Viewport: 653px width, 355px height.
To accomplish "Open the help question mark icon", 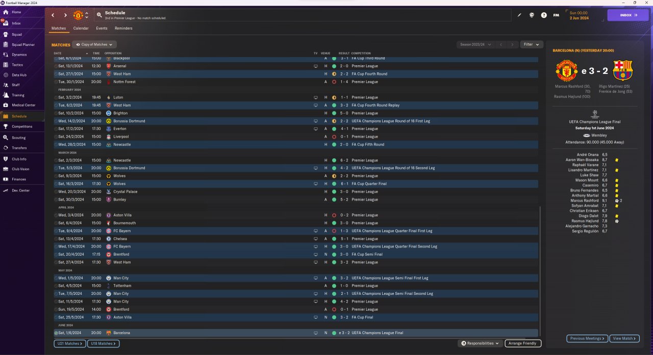I will tap(544, 15).
